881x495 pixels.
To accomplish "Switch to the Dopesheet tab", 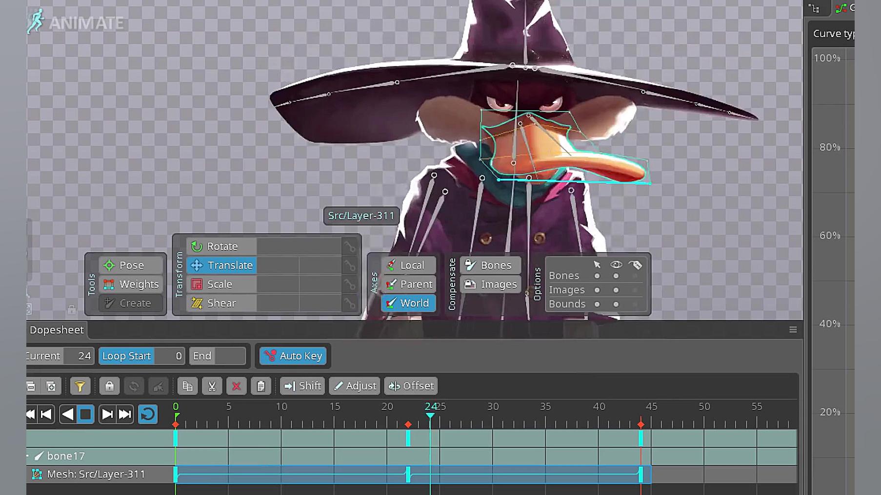I will coord(57,330).
